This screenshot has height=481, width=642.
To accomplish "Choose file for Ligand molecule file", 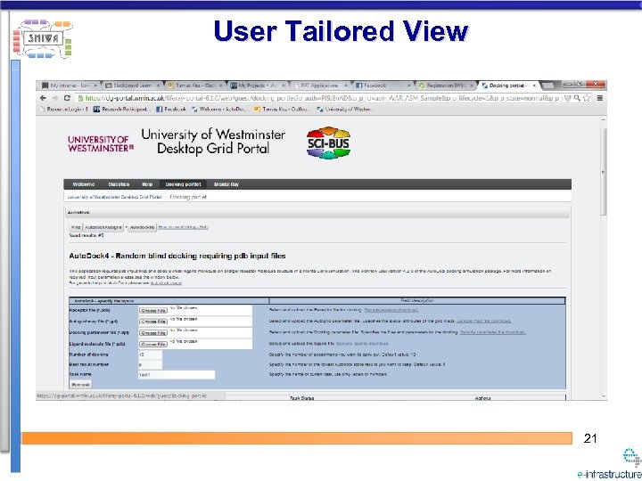I will click(x=153, y=345).
